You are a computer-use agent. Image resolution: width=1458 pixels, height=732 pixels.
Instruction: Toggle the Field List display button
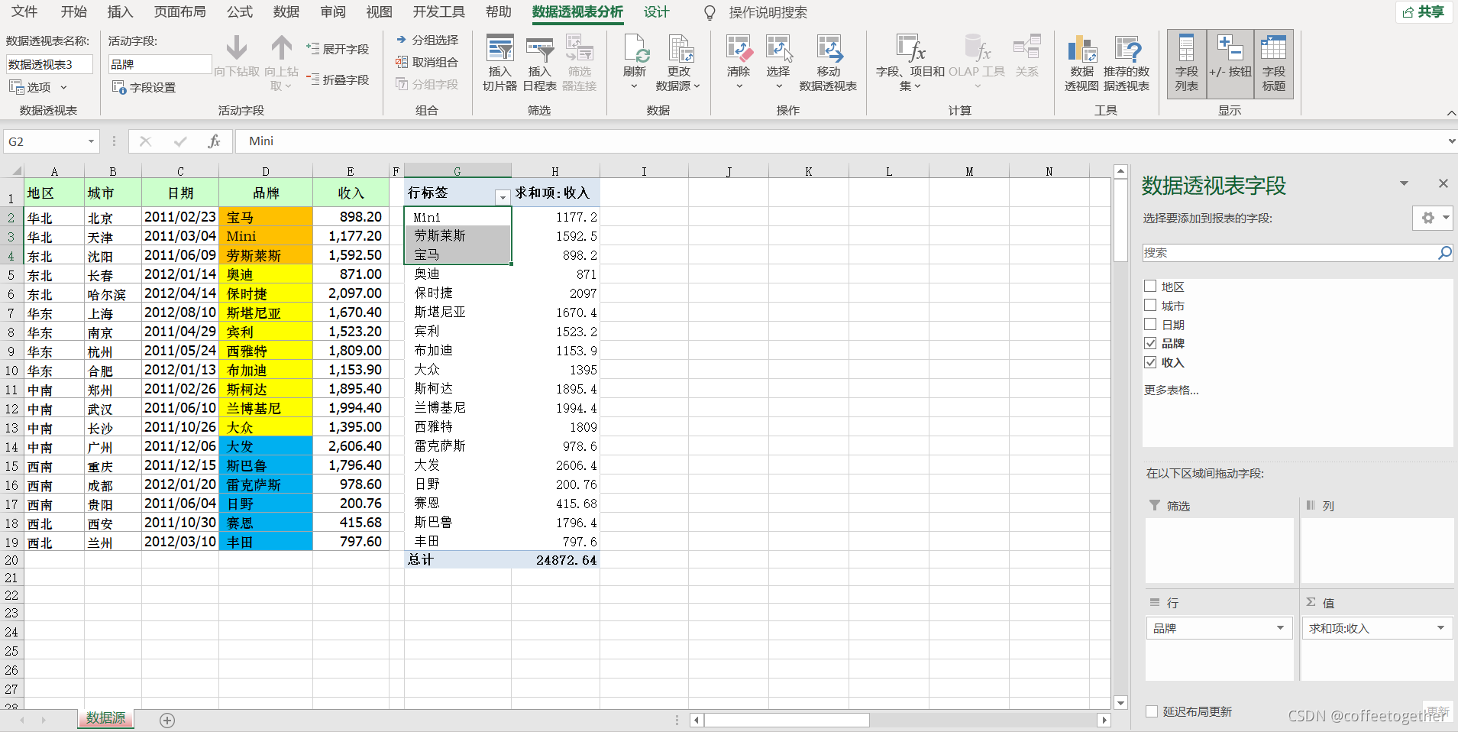click(1187, 64)
